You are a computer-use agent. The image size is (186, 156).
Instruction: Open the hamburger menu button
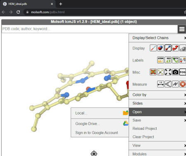[182, 29]
